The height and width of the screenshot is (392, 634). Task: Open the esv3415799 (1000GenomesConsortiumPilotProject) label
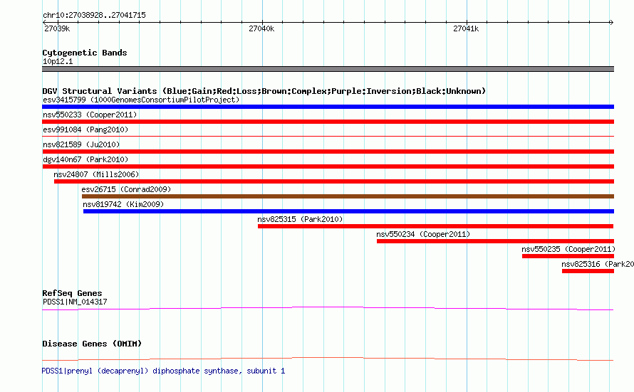[141, 100]
